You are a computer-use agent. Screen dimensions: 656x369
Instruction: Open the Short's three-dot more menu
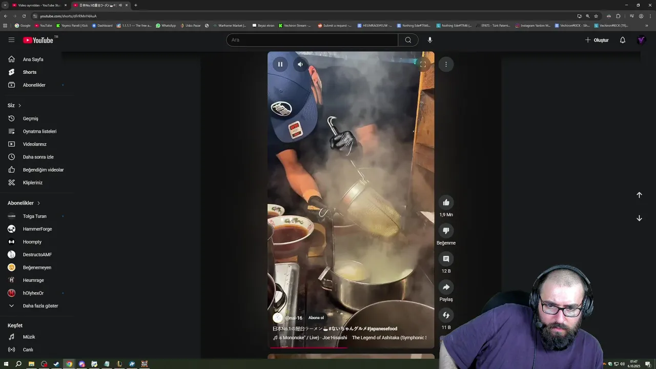coord(446,64)
